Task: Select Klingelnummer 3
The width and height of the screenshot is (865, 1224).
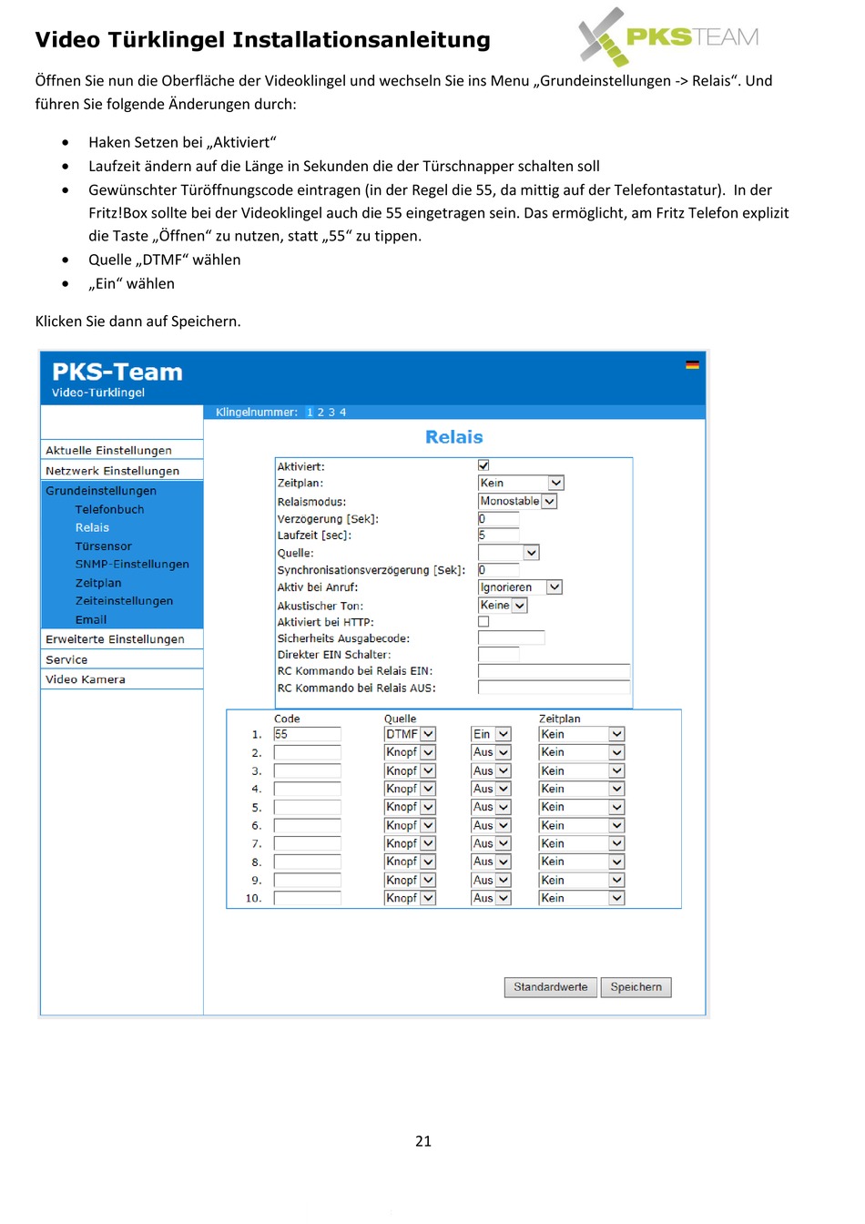Action: click(x=331, y=413)
